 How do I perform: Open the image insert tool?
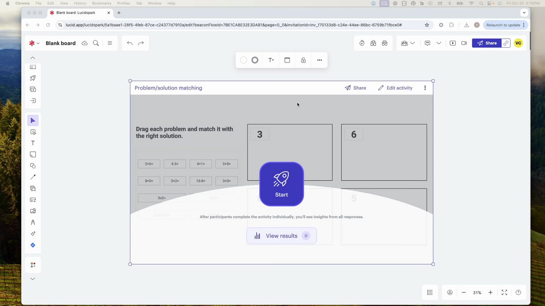click(33, 211)
